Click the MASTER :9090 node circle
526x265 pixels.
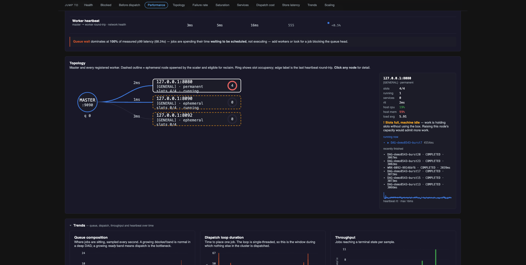point(87,102)
